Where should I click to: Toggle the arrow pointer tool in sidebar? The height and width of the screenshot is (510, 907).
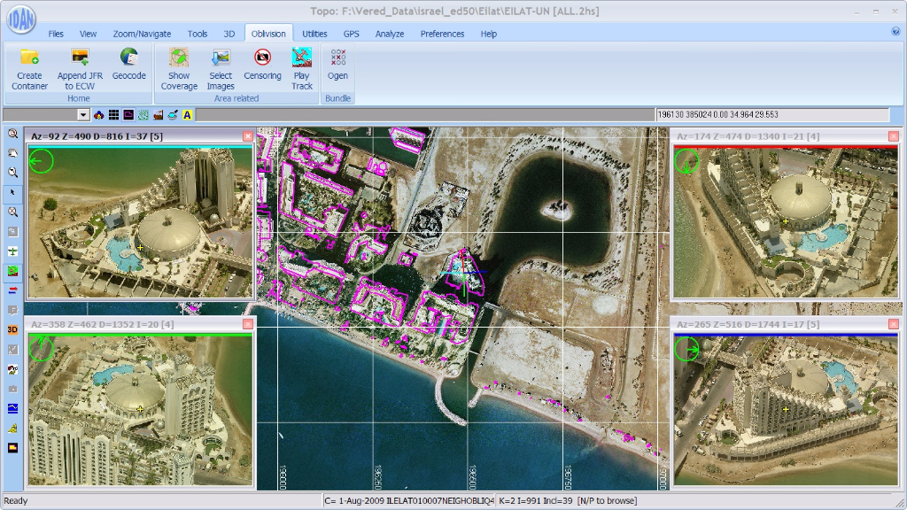tap(12, 192)
